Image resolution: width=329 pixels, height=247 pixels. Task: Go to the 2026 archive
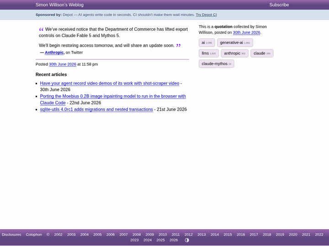(174, 240)
